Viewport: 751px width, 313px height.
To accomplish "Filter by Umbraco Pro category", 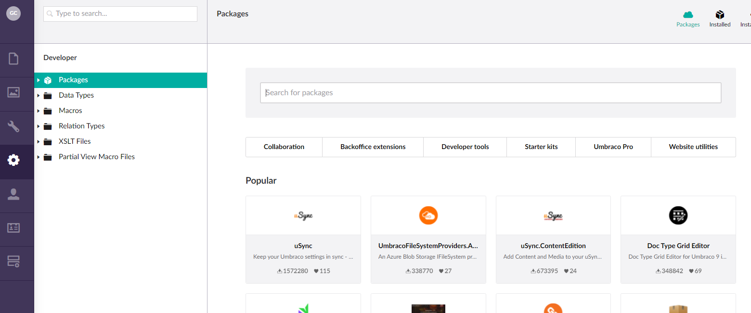I will (x=613, y=147).
